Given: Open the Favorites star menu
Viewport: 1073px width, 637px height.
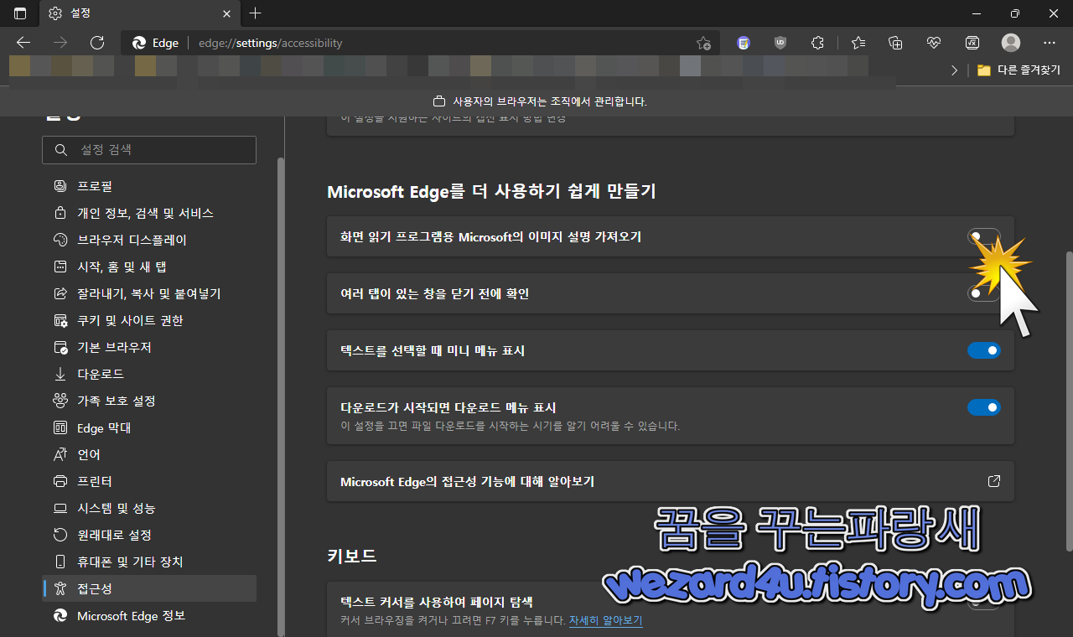Looking at the screenshot, I should tap(858, 43).
